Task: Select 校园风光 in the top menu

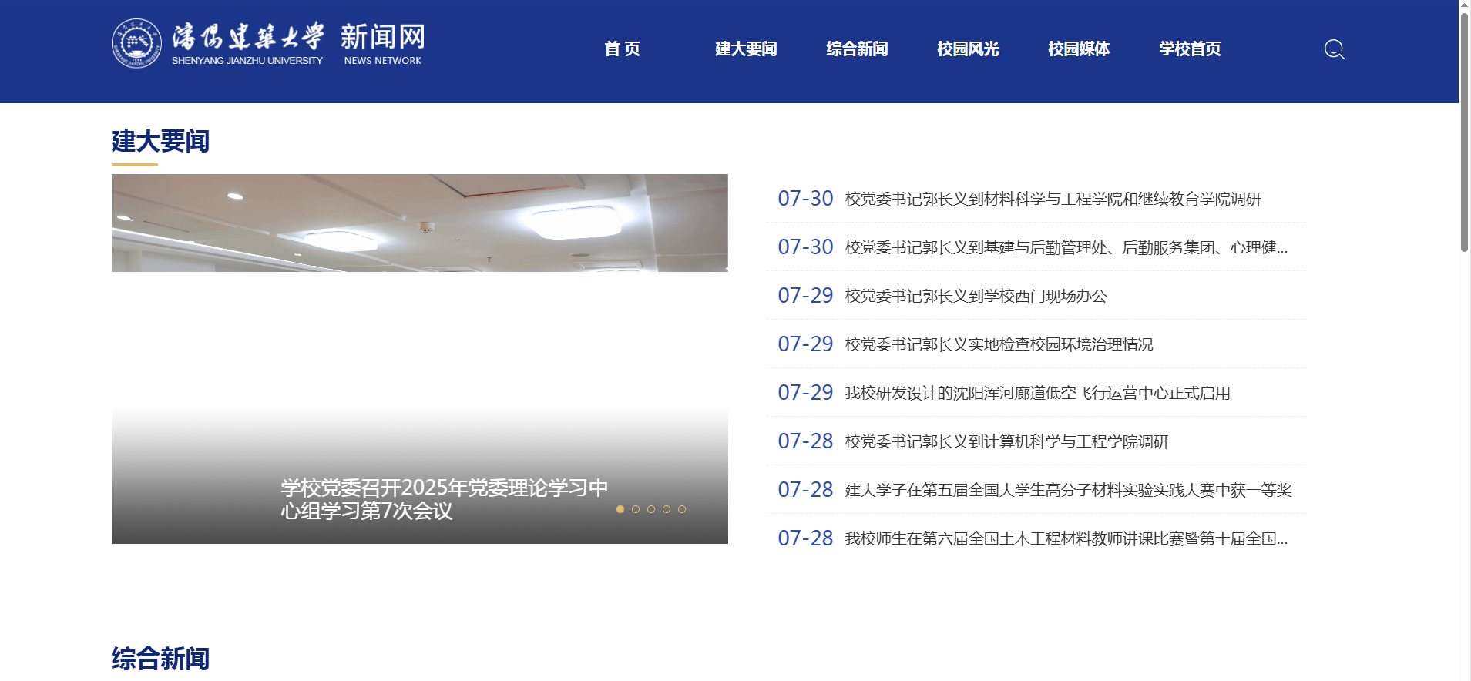Action: (x=967, y=49)
